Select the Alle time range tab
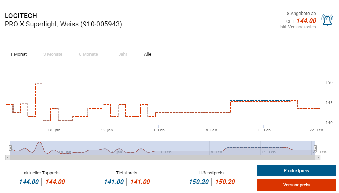339x193 pixels. [x=148, y=54]
